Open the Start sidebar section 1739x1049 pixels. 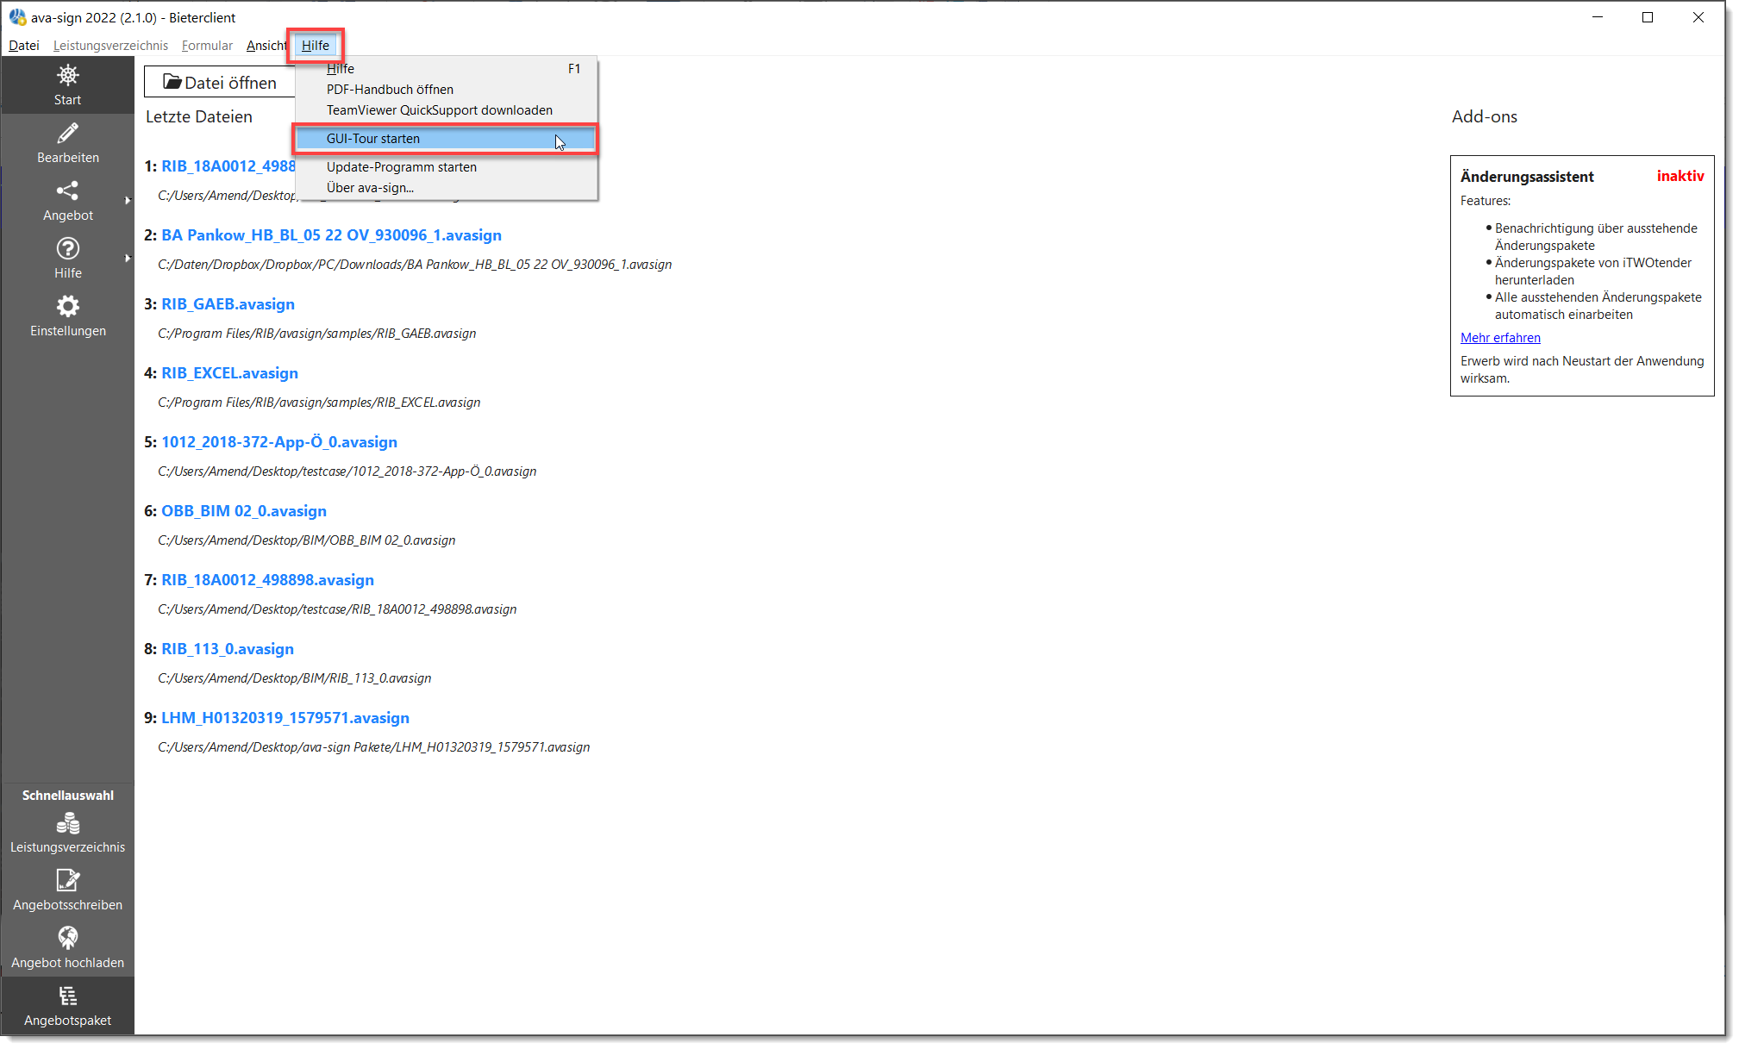coord(67,84)
